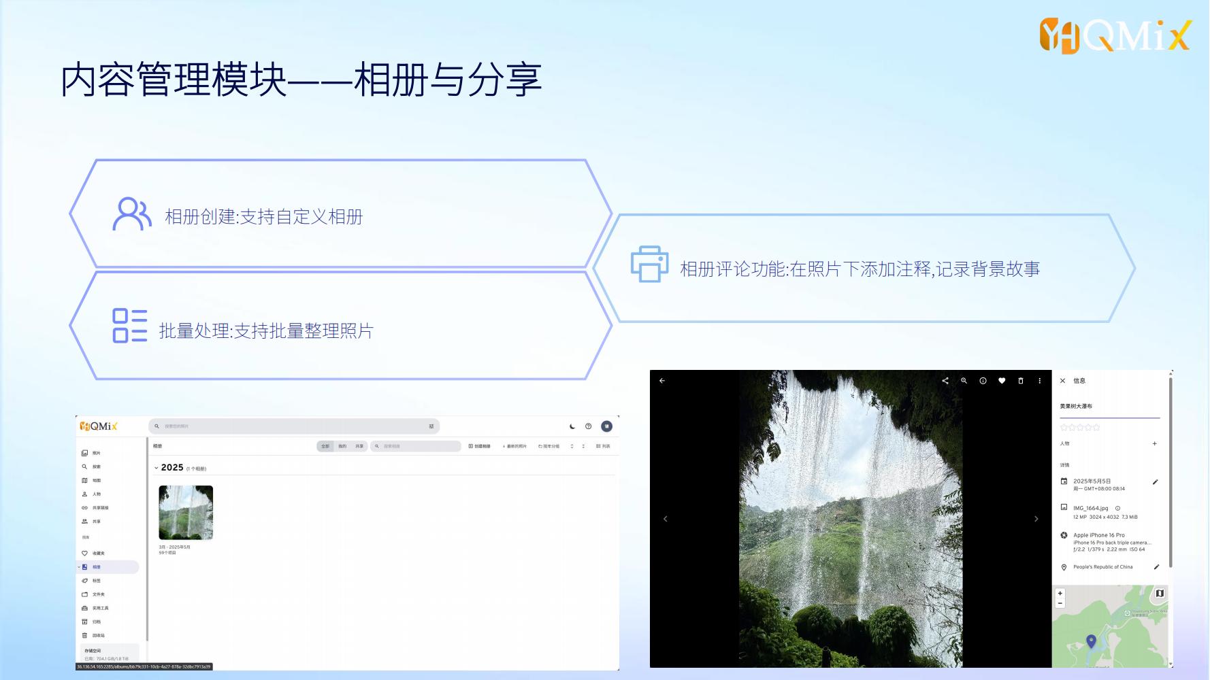The image size is (1210, 680).
Task: Toggle dark mode with the moon icon
Action: pos(572,426)
